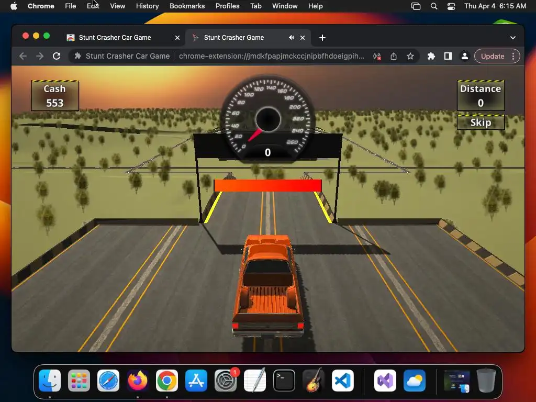This screenshot has height=402, width=536.
Task: Open Finder from the Dock
Action: [x=50, y=380]
